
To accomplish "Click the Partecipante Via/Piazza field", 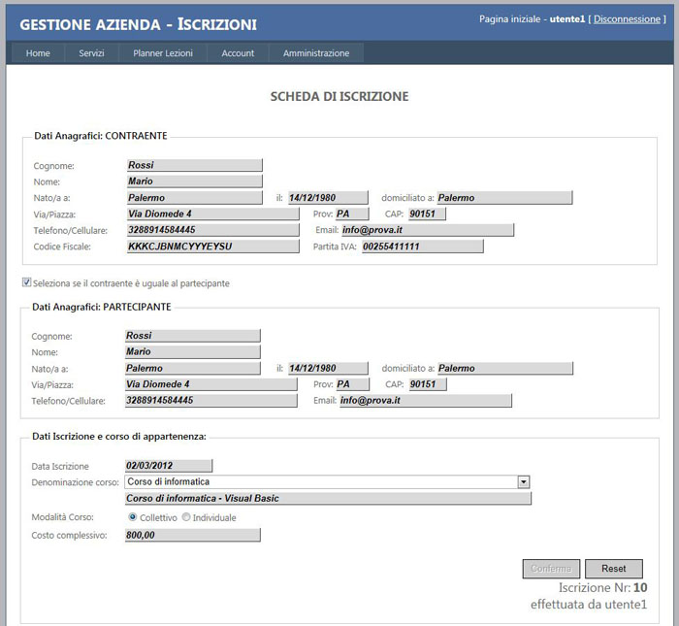I will pos(210,383).
